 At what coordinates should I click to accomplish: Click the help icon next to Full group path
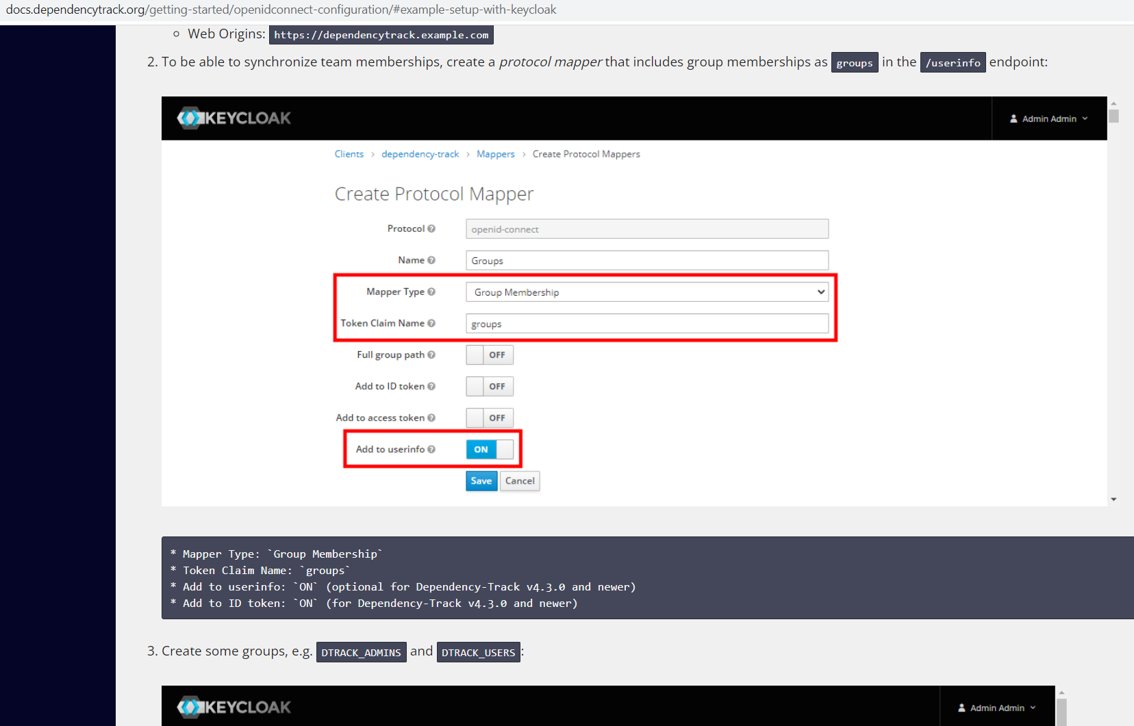432,354
